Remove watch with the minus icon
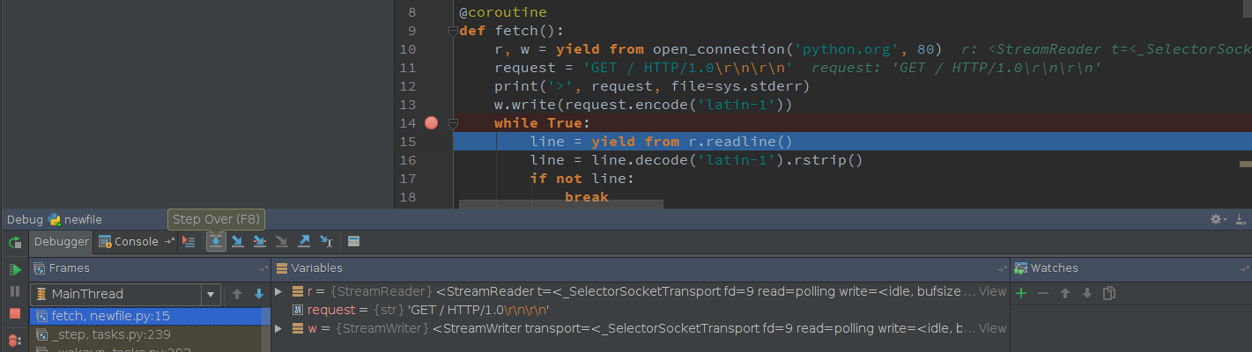The height and width of the screenshot is (352, 1252). click(1043, 293)
